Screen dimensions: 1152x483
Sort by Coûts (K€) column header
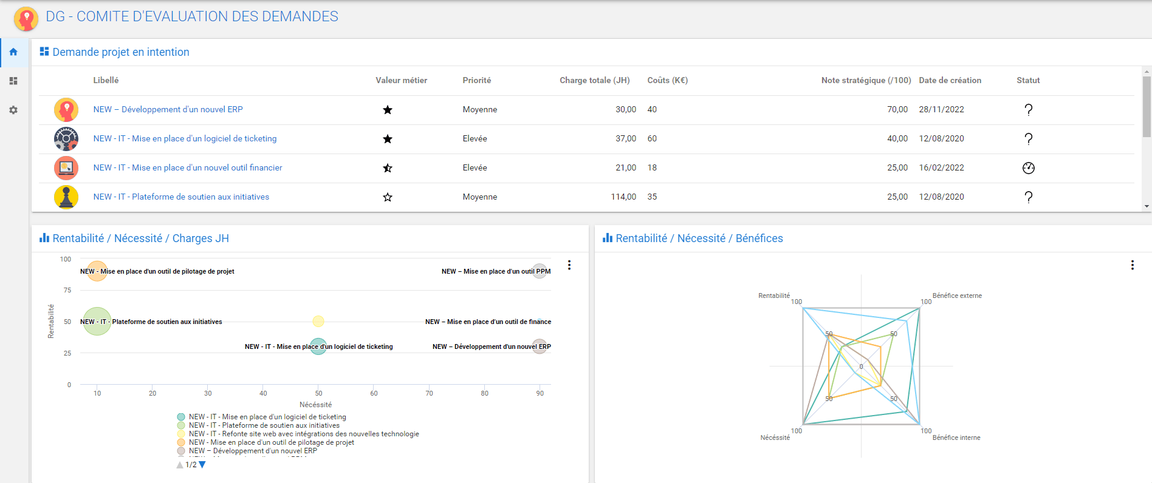[x=668, y=80]
